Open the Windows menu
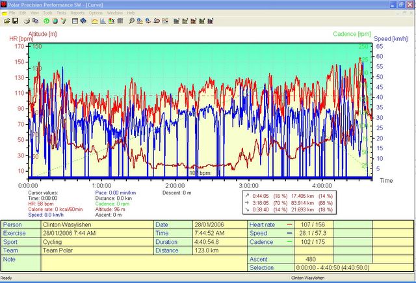Image resolution: width=416 pixels, height=283 pixels. pos(115,13)
